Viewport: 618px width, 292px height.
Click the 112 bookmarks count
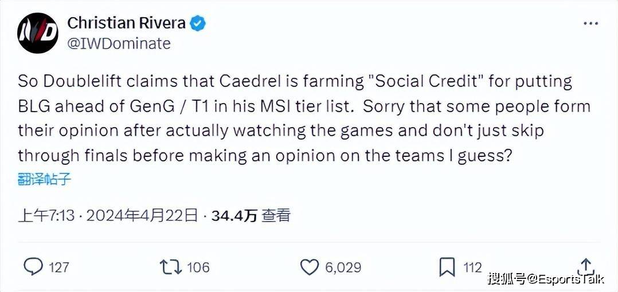(x=472, y=267)
